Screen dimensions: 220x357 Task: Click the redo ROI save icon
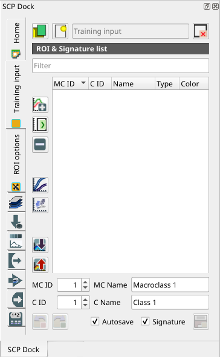pos(60,322)
